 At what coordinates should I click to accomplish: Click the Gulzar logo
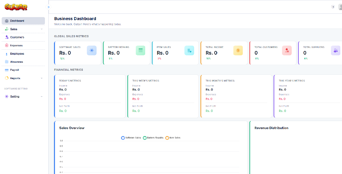click(16, 7)
